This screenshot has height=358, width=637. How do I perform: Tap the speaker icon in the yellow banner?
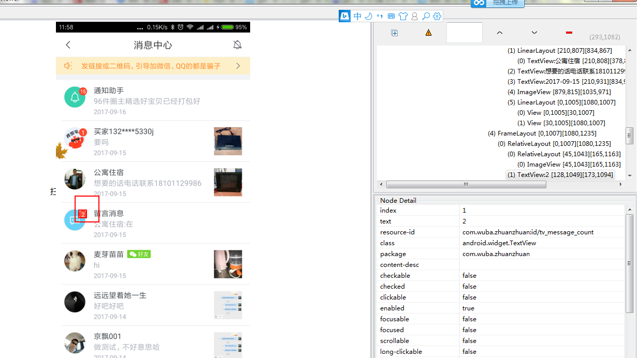point(68,66)
